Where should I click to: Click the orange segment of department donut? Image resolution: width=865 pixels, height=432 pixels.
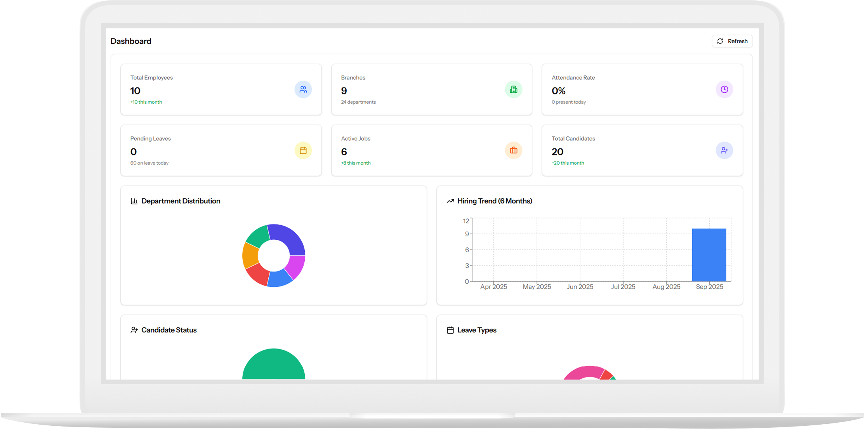click(x=250, y=256)
